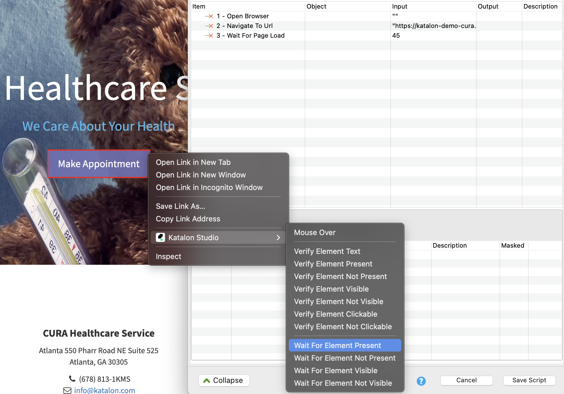Image resolution: width=564 pixels, height=394 pixels.
Task: Click the Make Appointment button
Action: click(x=98, y=164)
